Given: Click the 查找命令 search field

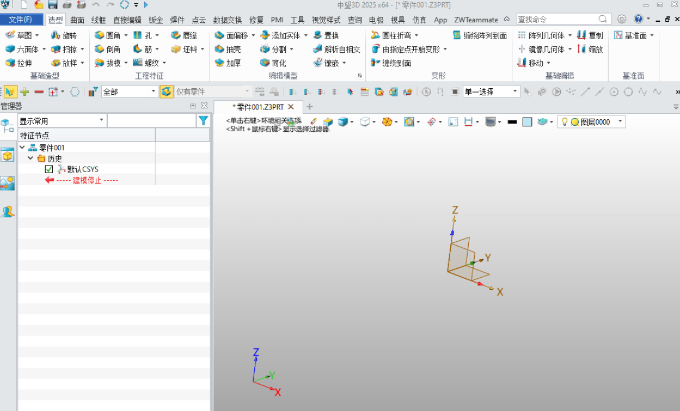Looking at the screenshot, I should pyautogui.click(x=562, y=19).
